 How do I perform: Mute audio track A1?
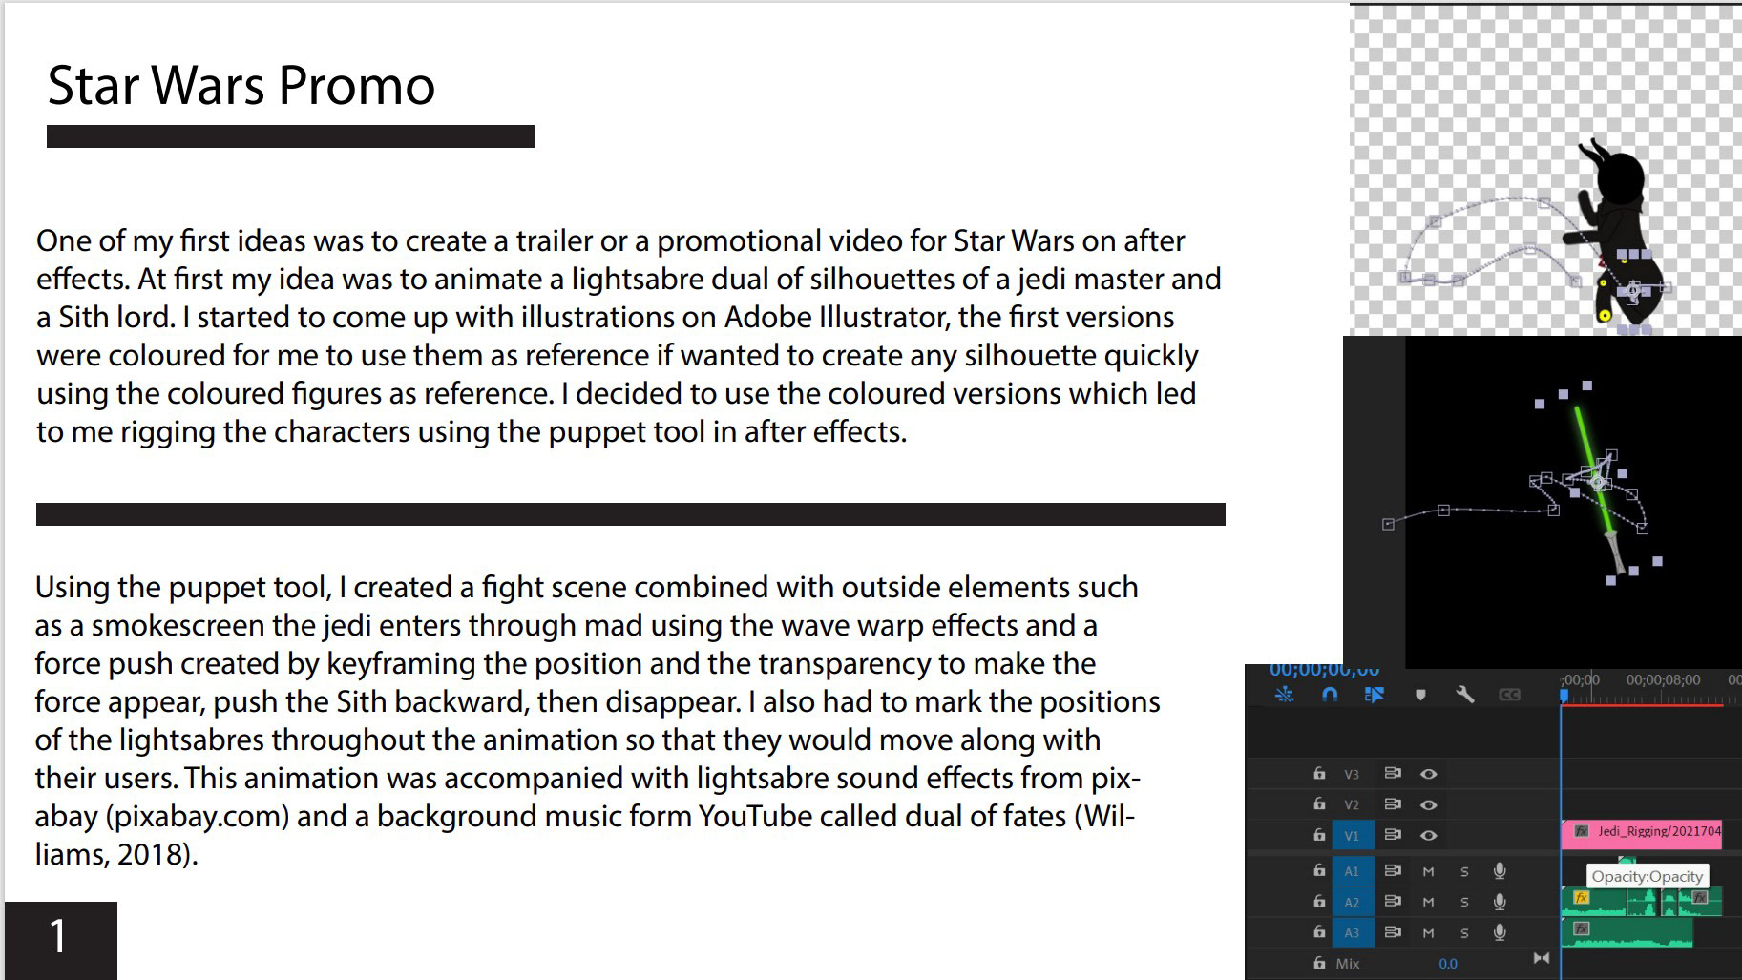(1429, 871)
